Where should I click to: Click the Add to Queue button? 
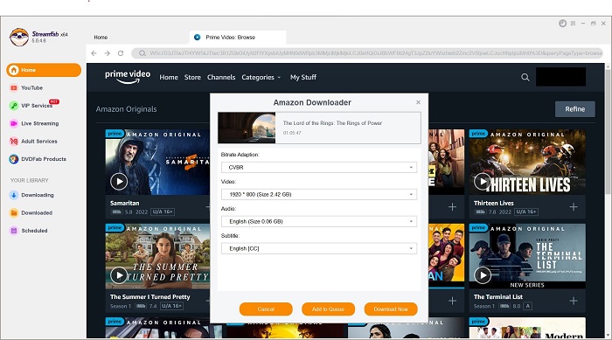(x=328, y=309)
